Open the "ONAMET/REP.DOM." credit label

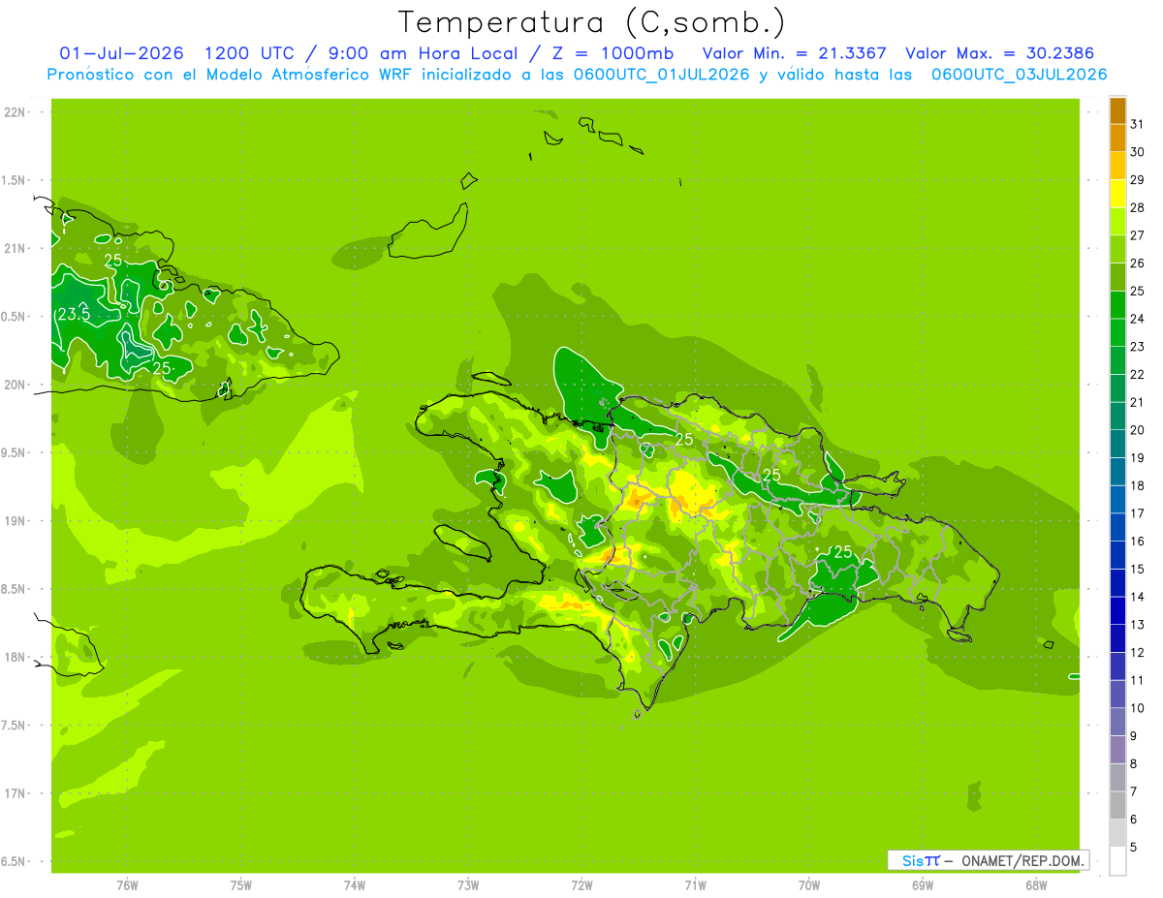[x=1023, y=860]
